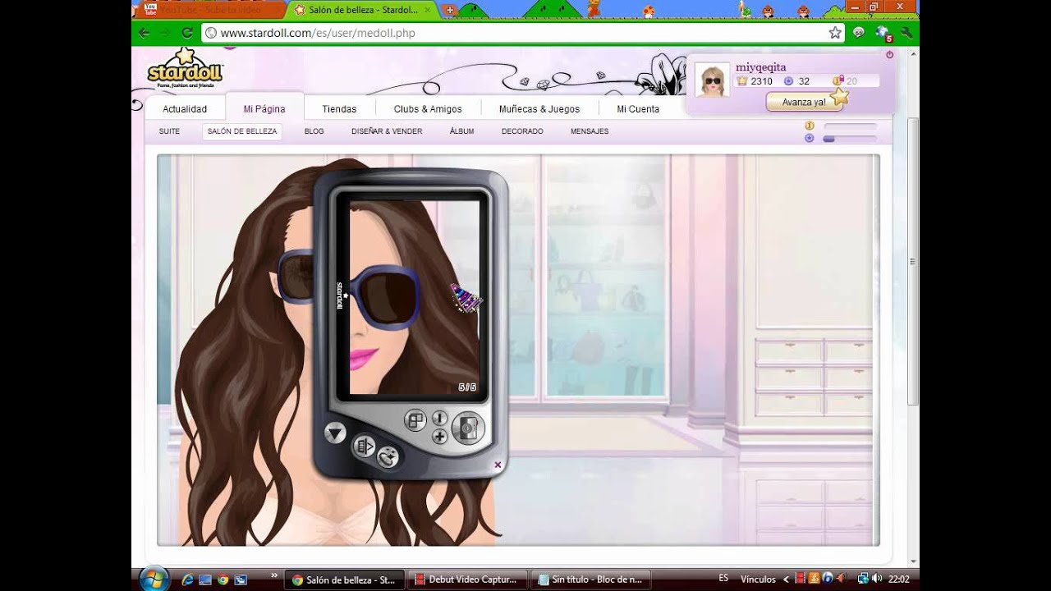Open the Tiendas tab
1051x591 pixels.
coord(339,109)
